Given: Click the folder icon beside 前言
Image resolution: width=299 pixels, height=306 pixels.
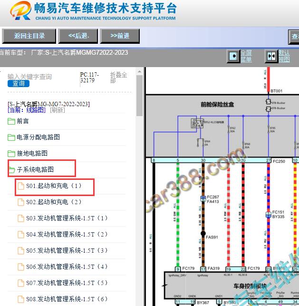Looking at the screenshot, I should tap(11, 121).
